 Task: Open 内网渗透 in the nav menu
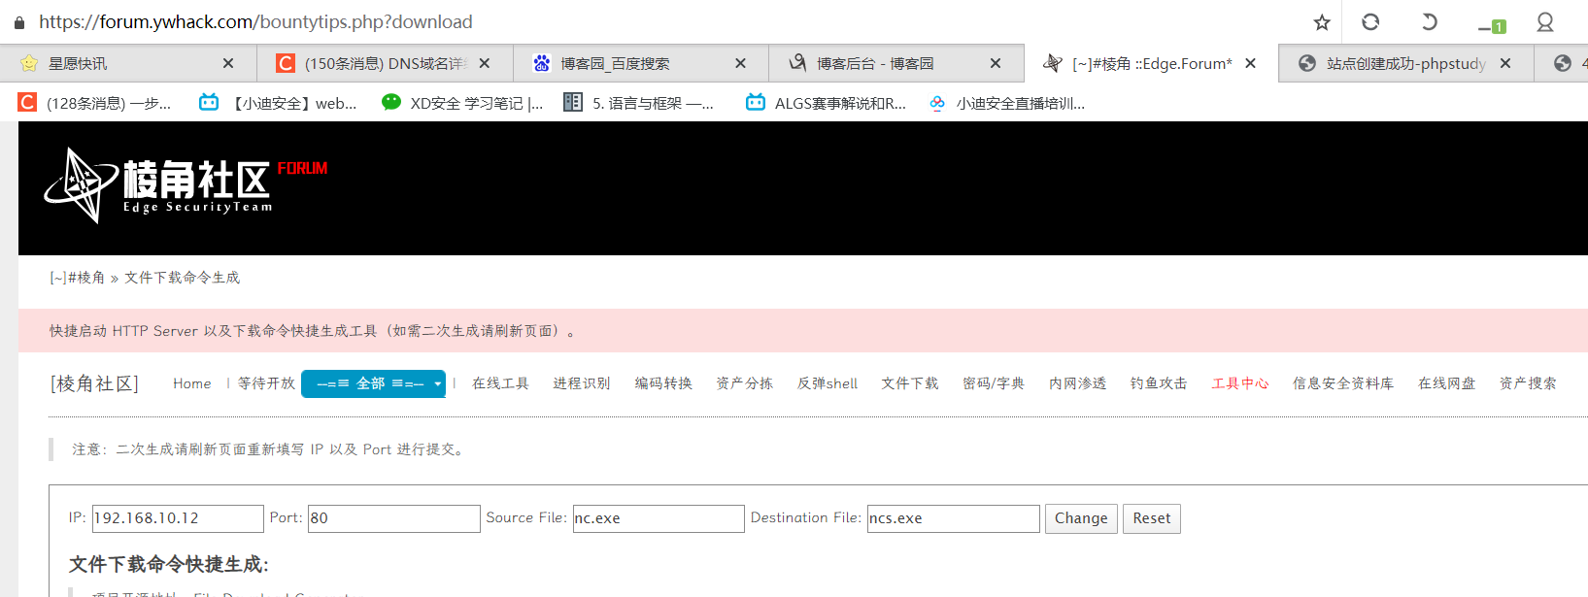tap(1078, 383)
